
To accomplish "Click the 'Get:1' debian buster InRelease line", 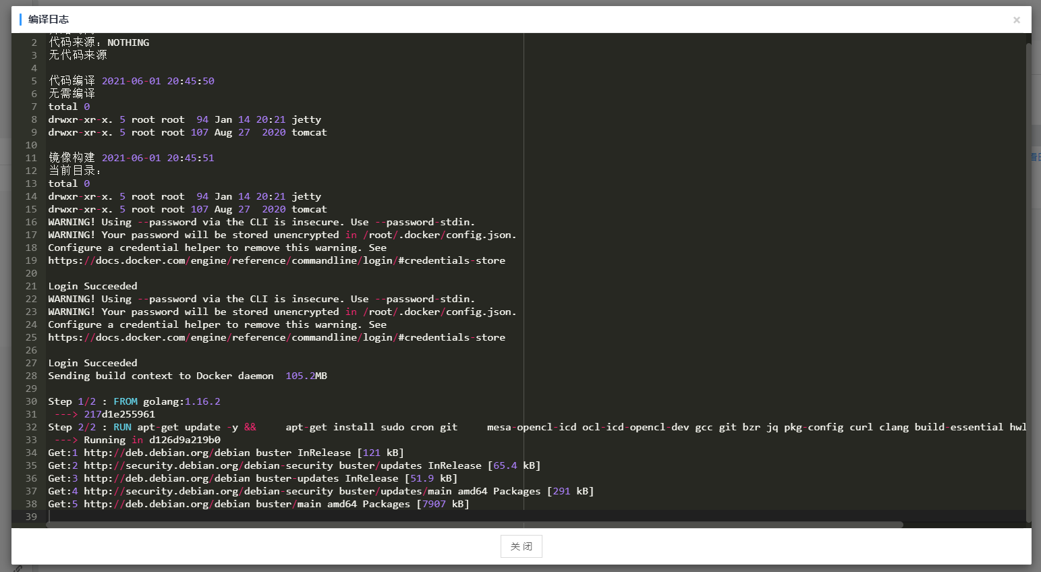I will [226, 453].
